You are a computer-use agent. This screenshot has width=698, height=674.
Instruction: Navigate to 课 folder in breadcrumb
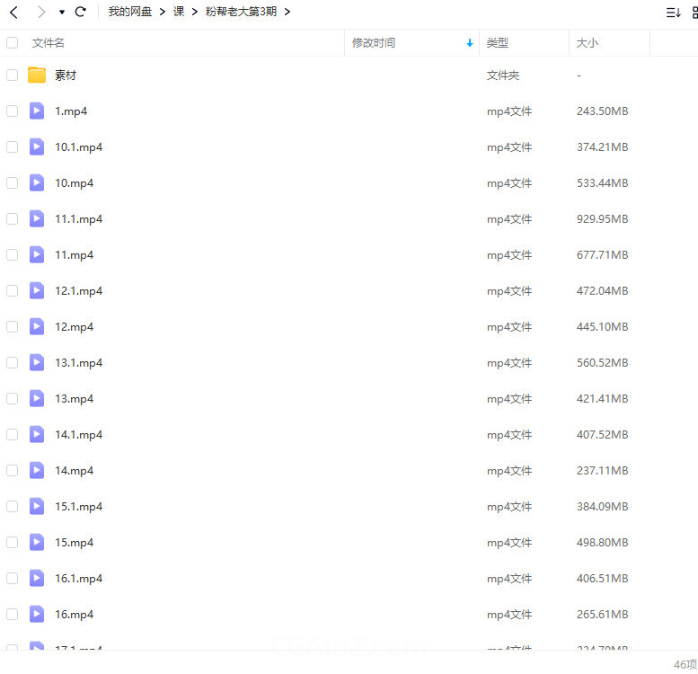click(x=179, y=13)
